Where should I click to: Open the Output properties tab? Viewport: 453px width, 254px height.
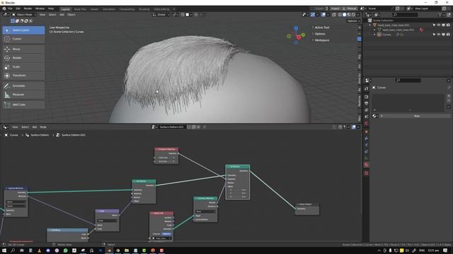pos(367,104)
